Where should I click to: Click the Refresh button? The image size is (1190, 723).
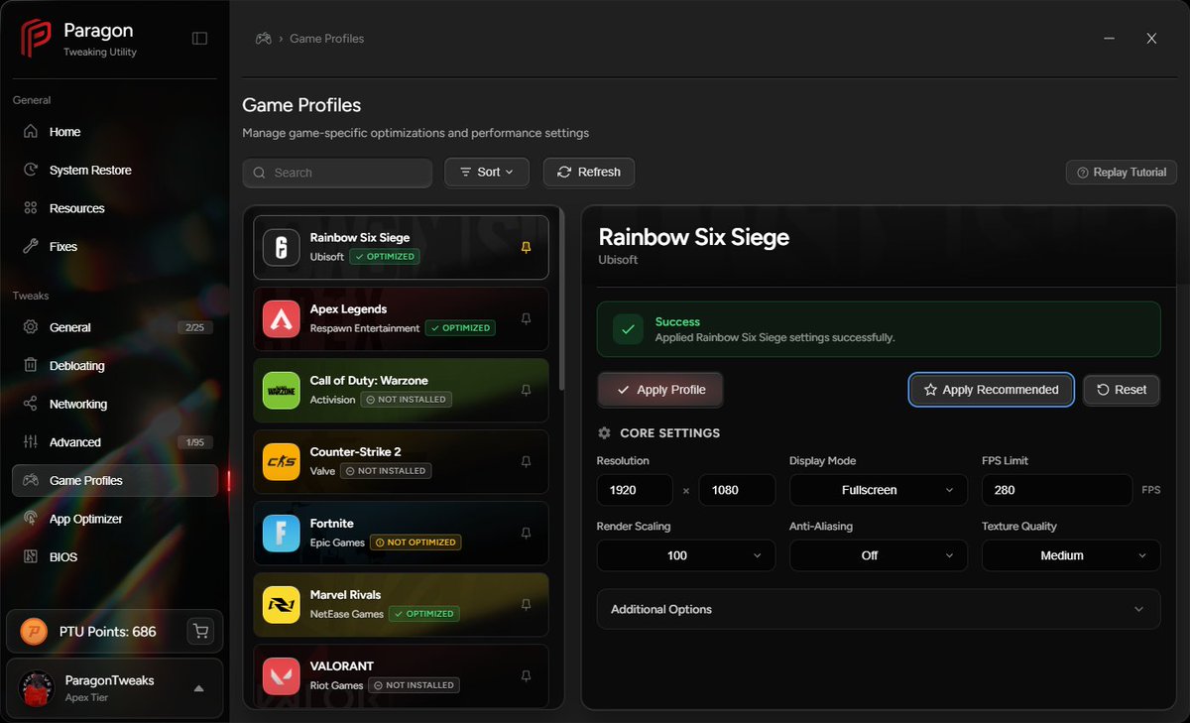point(589,172)
